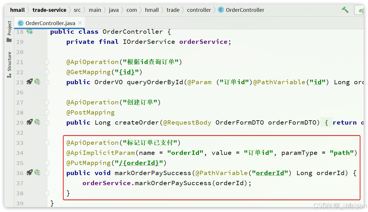Click the Build hammer icon
368x212 pixels.
(x=345, y=10)
